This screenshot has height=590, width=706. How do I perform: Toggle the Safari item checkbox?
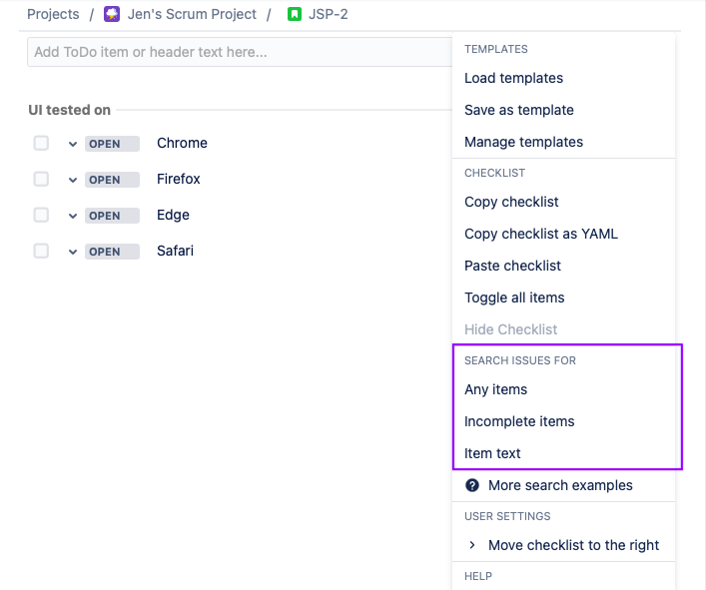coord(41,251)
